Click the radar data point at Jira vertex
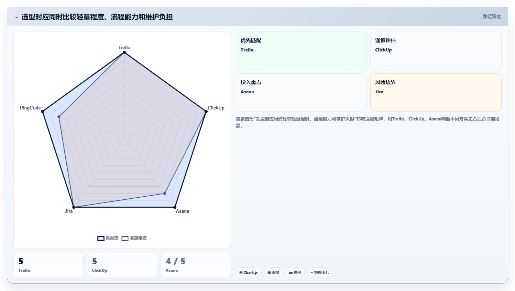Viewport: 515px width, 291px height. click(x=74, y=207)
